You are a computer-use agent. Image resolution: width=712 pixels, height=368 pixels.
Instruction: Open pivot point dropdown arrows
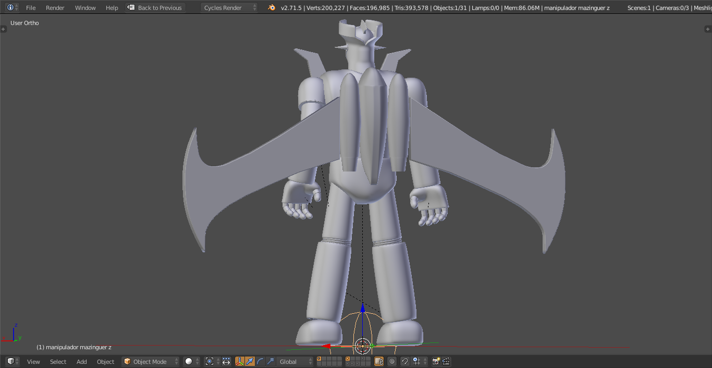click(218, 361)
